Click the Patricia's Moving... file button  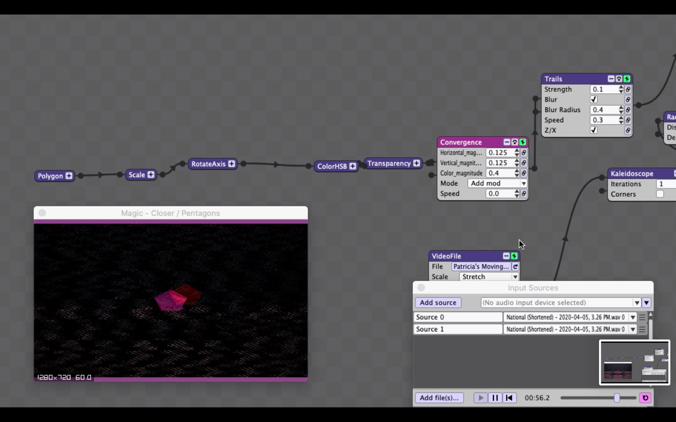tap(481, 266)
